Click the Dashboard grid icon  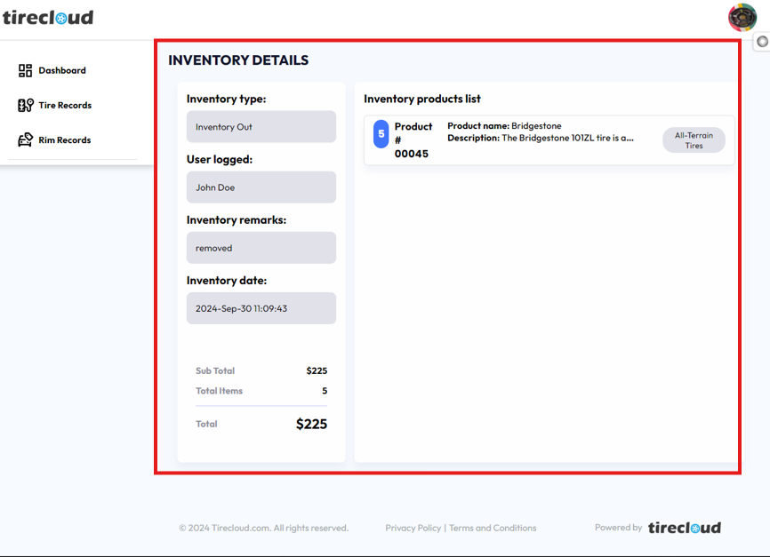(25, 70)
